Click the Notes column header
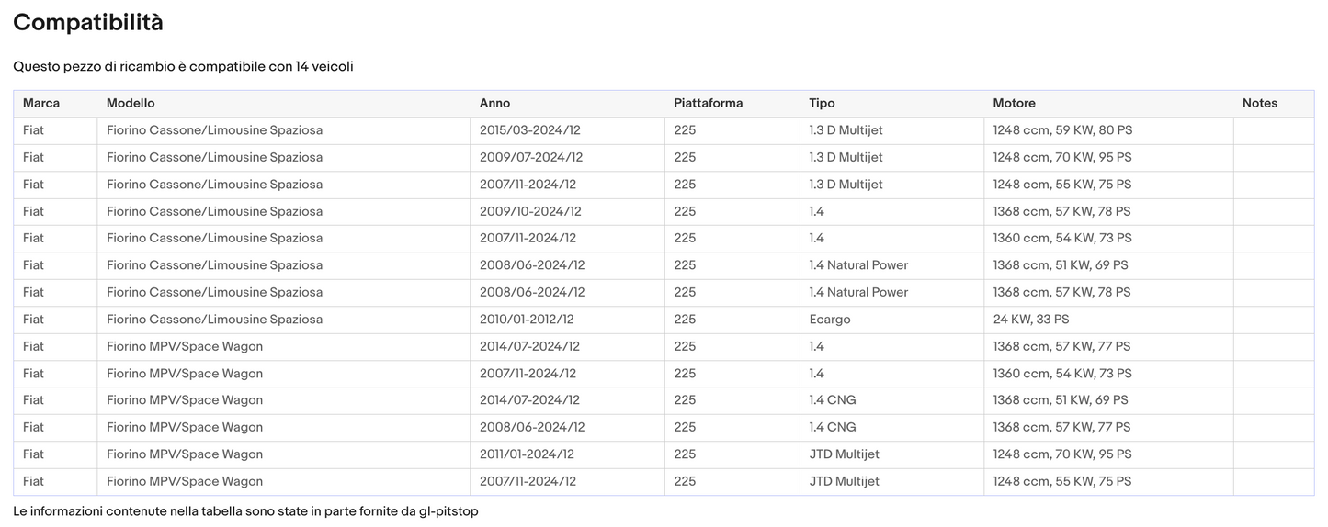This screenshot has height=527, width=1328. coord(1259,103)
